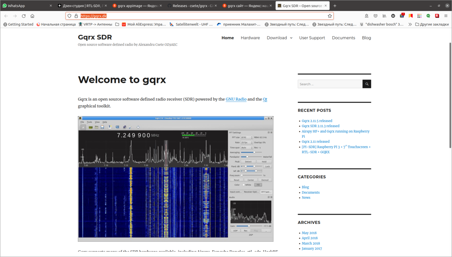Open the Начальная страница bookmark
Image resolution: width=452 pixels, height=257 pixels.
56,24
